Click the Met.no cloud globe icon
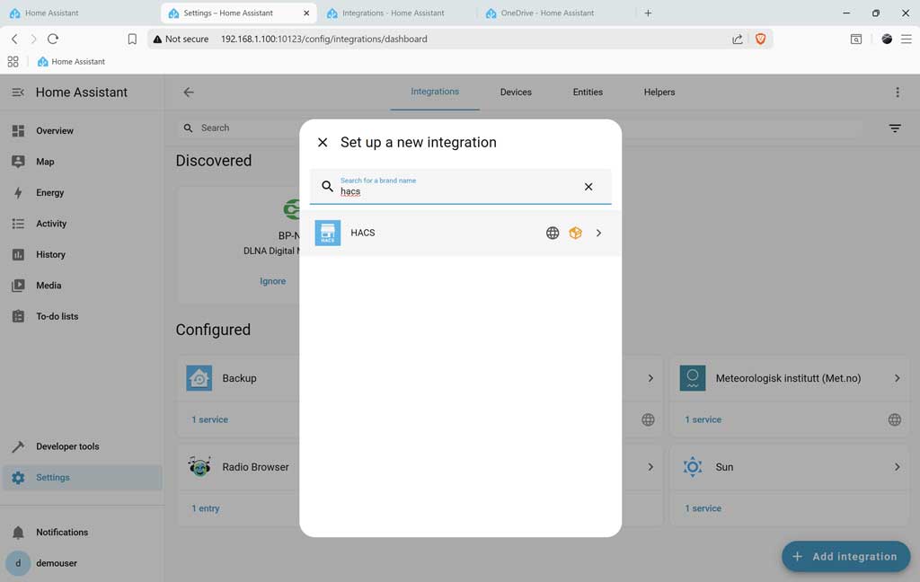 tap(894, 419)
